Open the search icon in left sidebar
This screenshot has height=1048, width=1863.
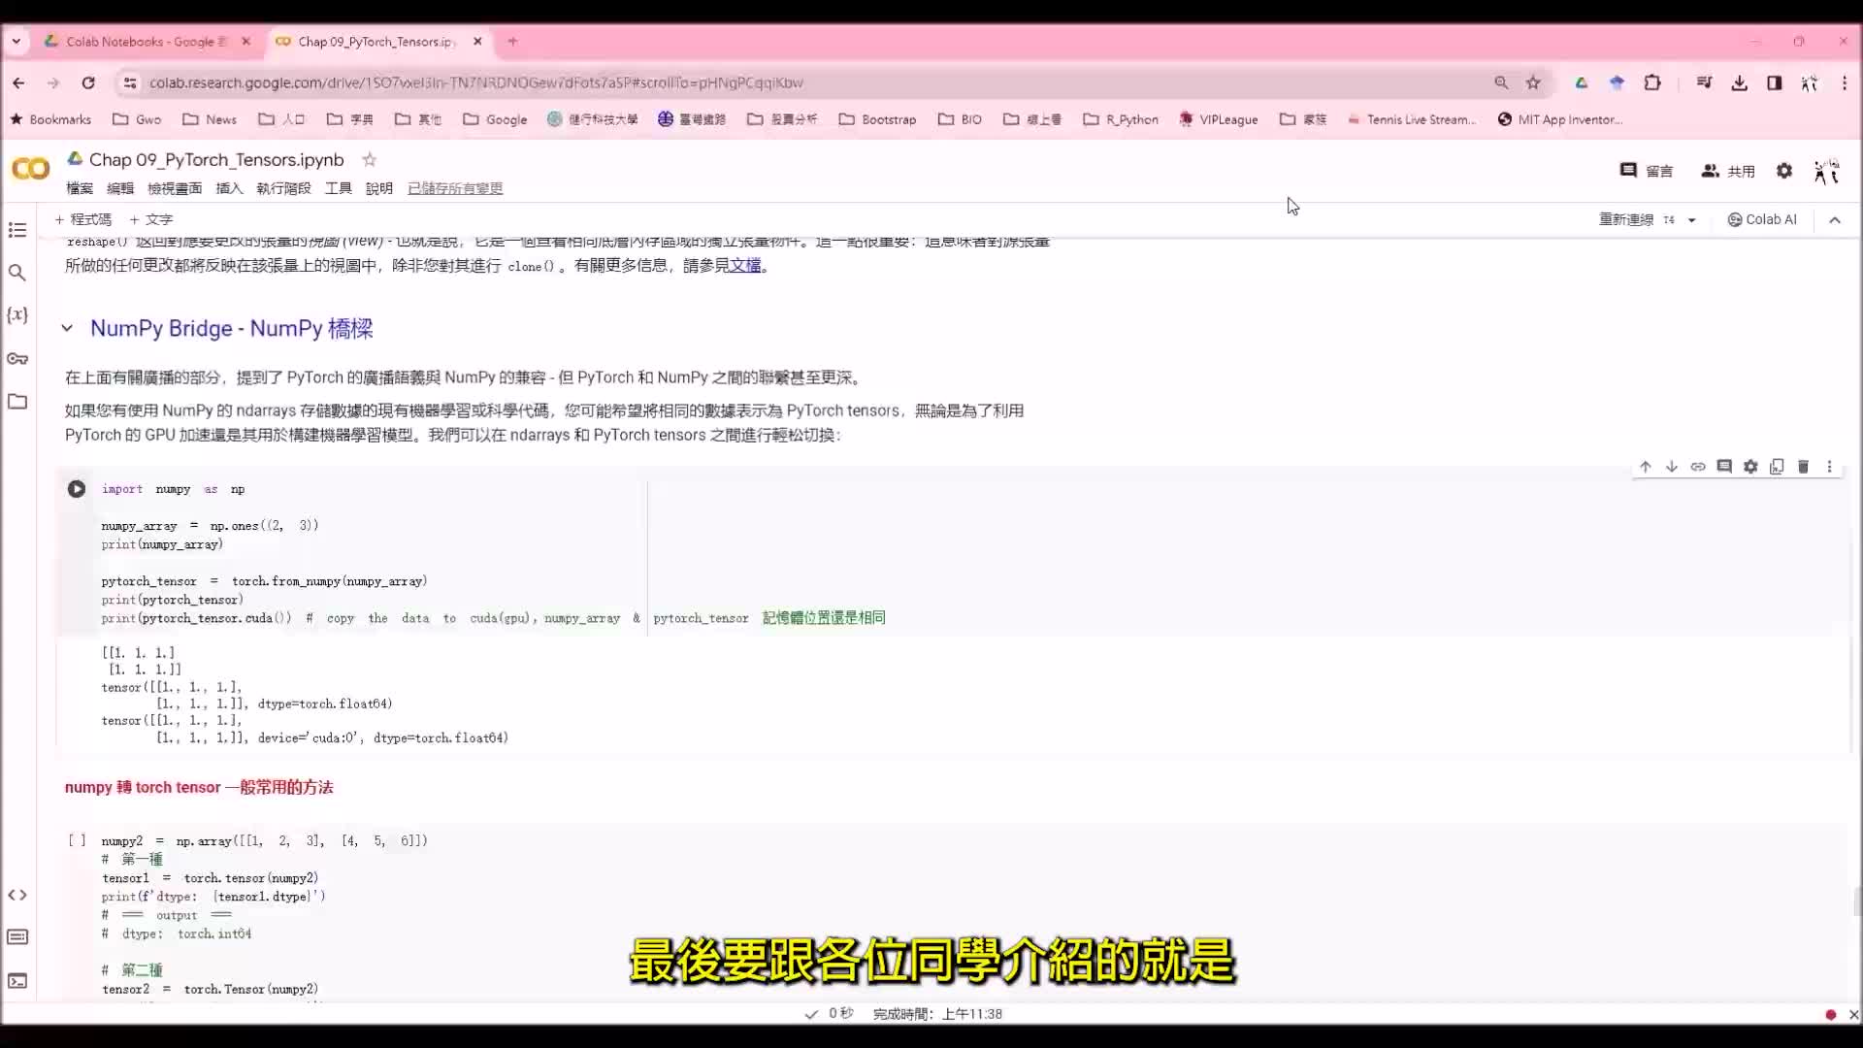tap(17, 273)
